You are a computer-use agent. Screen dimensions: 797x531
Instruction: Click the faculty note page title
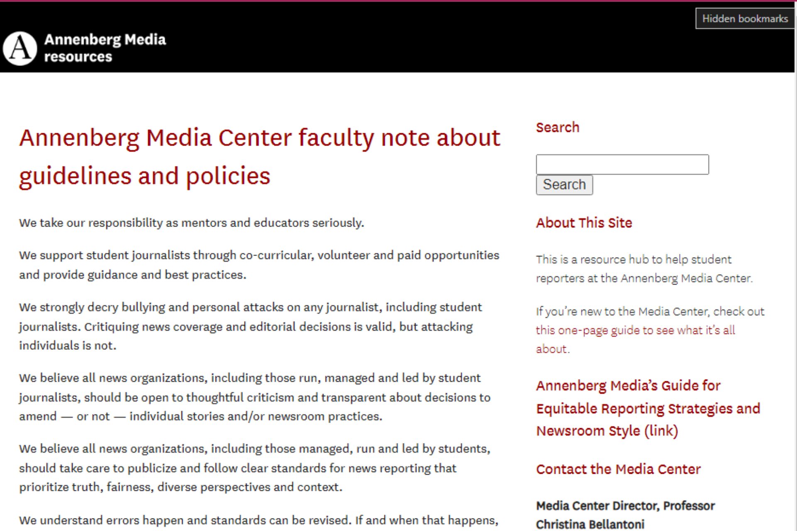point(259,157)
